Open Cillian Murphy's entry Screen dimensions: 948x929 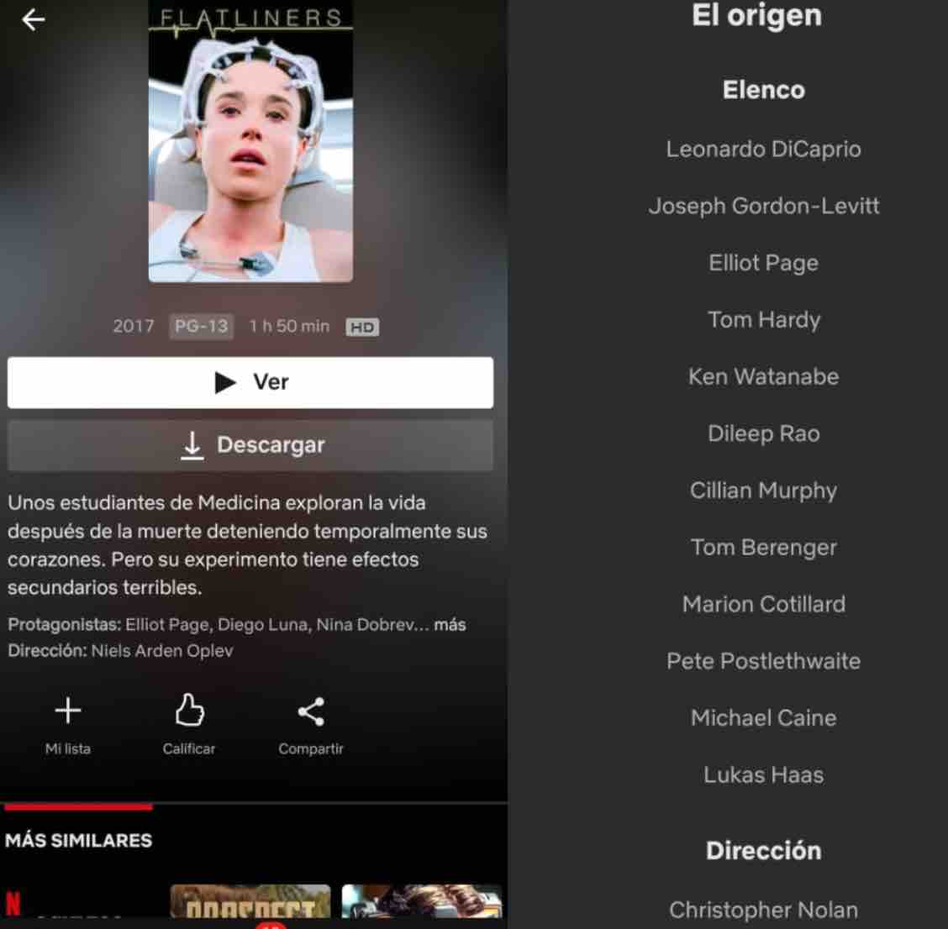pyautogui.click(x=763, y=491)
